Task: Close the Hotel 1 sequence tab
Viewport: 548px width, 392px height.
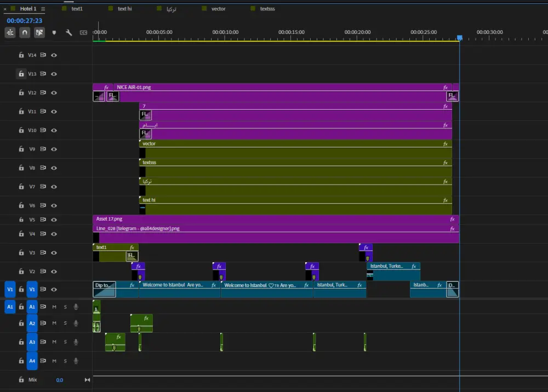Action: point(5,9)
